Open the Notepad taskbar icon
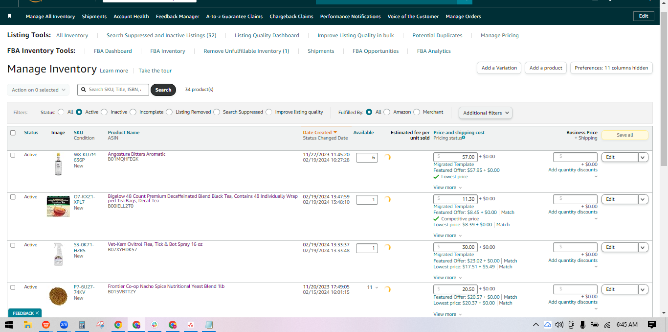The image size is (668, 332). [209, 325]
